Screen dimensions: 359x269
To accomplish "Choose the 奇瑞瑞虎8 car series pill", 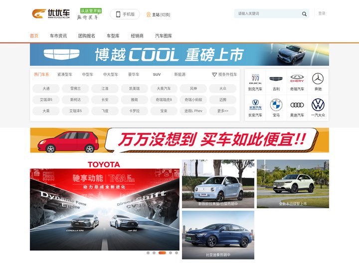I will coord(164,100).
